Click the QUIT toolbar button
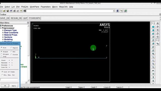The width and height of the screenshot is (161, 91). point(25,18)
